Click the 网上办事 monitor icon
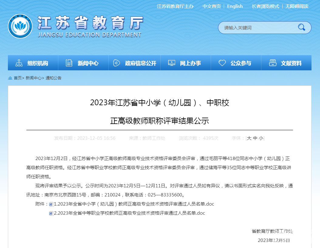The height and width of the screenshot is (248, 320). click(x=172, y=63)
